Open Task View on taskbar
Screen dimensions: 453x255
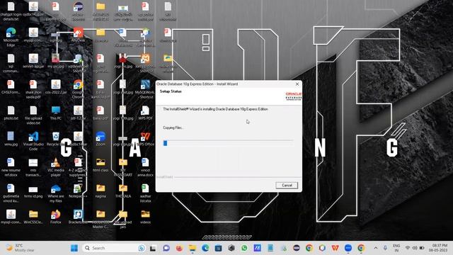[x=153, y=248]
